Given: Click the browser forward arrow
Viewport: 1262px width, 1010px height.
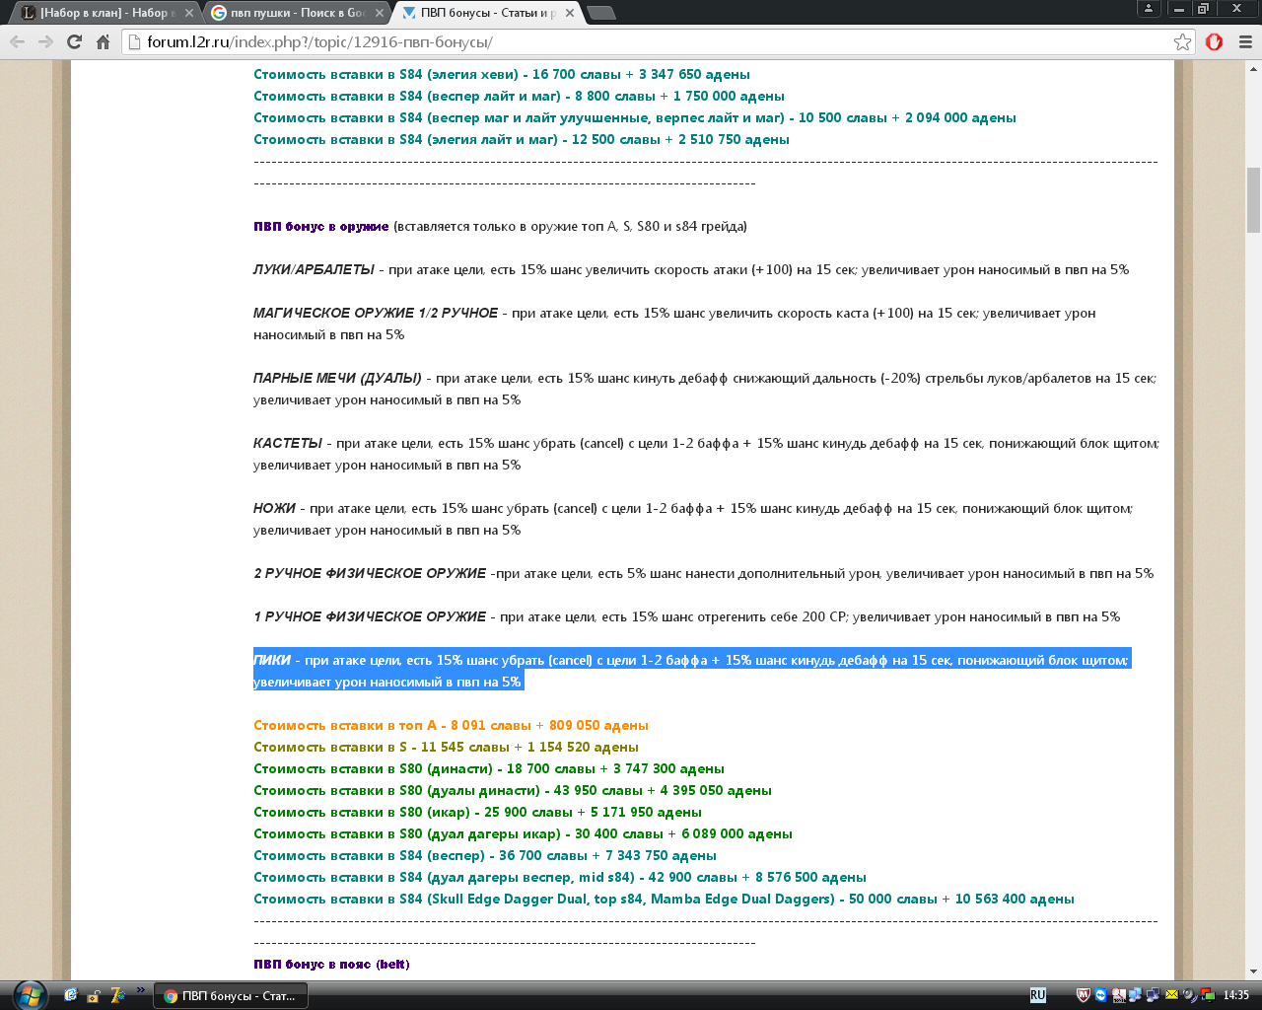Looking at the screenshot, I should click(45, 41).
